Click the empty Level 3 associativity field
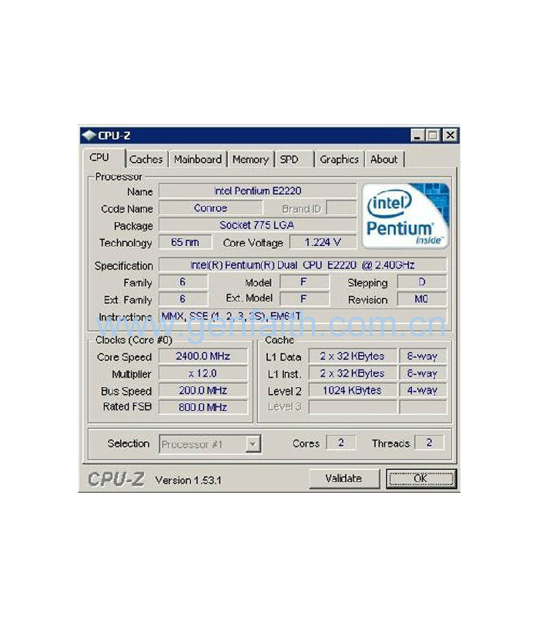Screen dimensions: 539x617 pyautogui.click(x=423, y=407)
